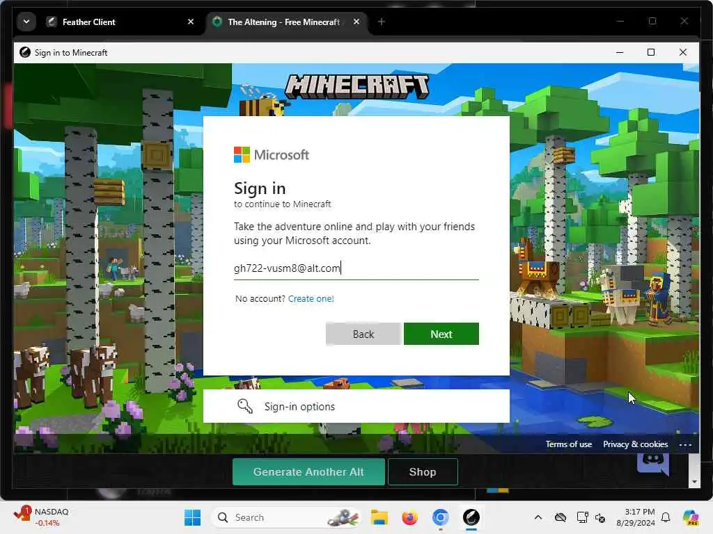Viewport: 713px width, 534px height.
Task: Minimize the Sign in to Minecraft window
Action: (619, 52)
